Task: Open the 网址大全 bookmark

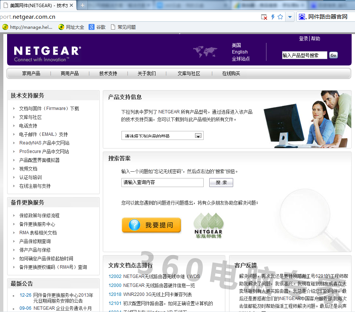Action: tap(71, 27)
